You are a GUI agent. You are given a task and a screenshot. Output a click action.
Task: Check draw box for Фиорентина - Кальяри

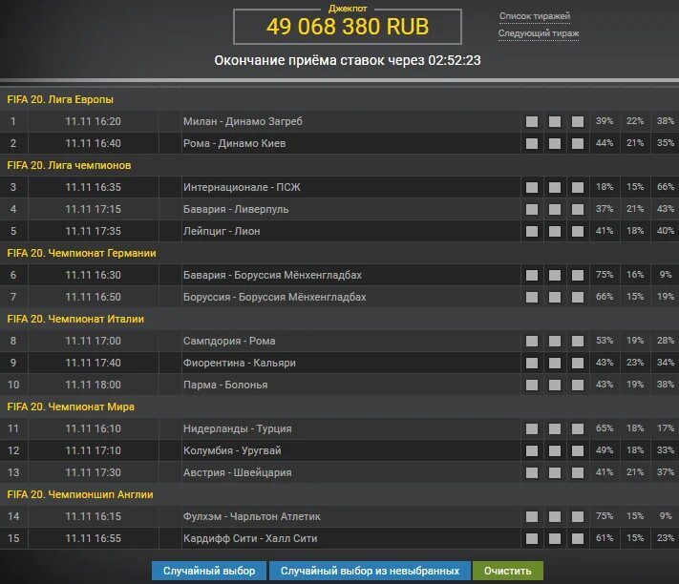pos(555,363)
